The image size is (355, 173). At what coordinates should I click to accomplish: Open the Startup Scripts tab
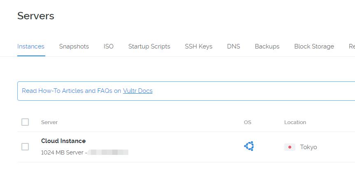pyautogui.click(x=149, y=46)
